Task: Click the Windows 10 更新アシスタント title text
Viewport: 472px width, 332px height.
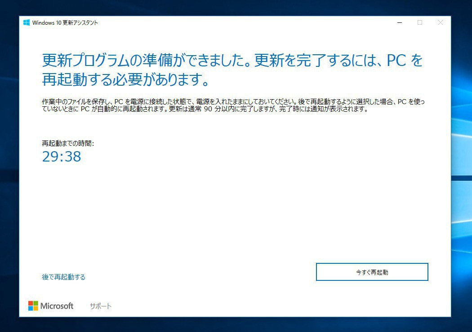Action: click(x=65, y=23)
